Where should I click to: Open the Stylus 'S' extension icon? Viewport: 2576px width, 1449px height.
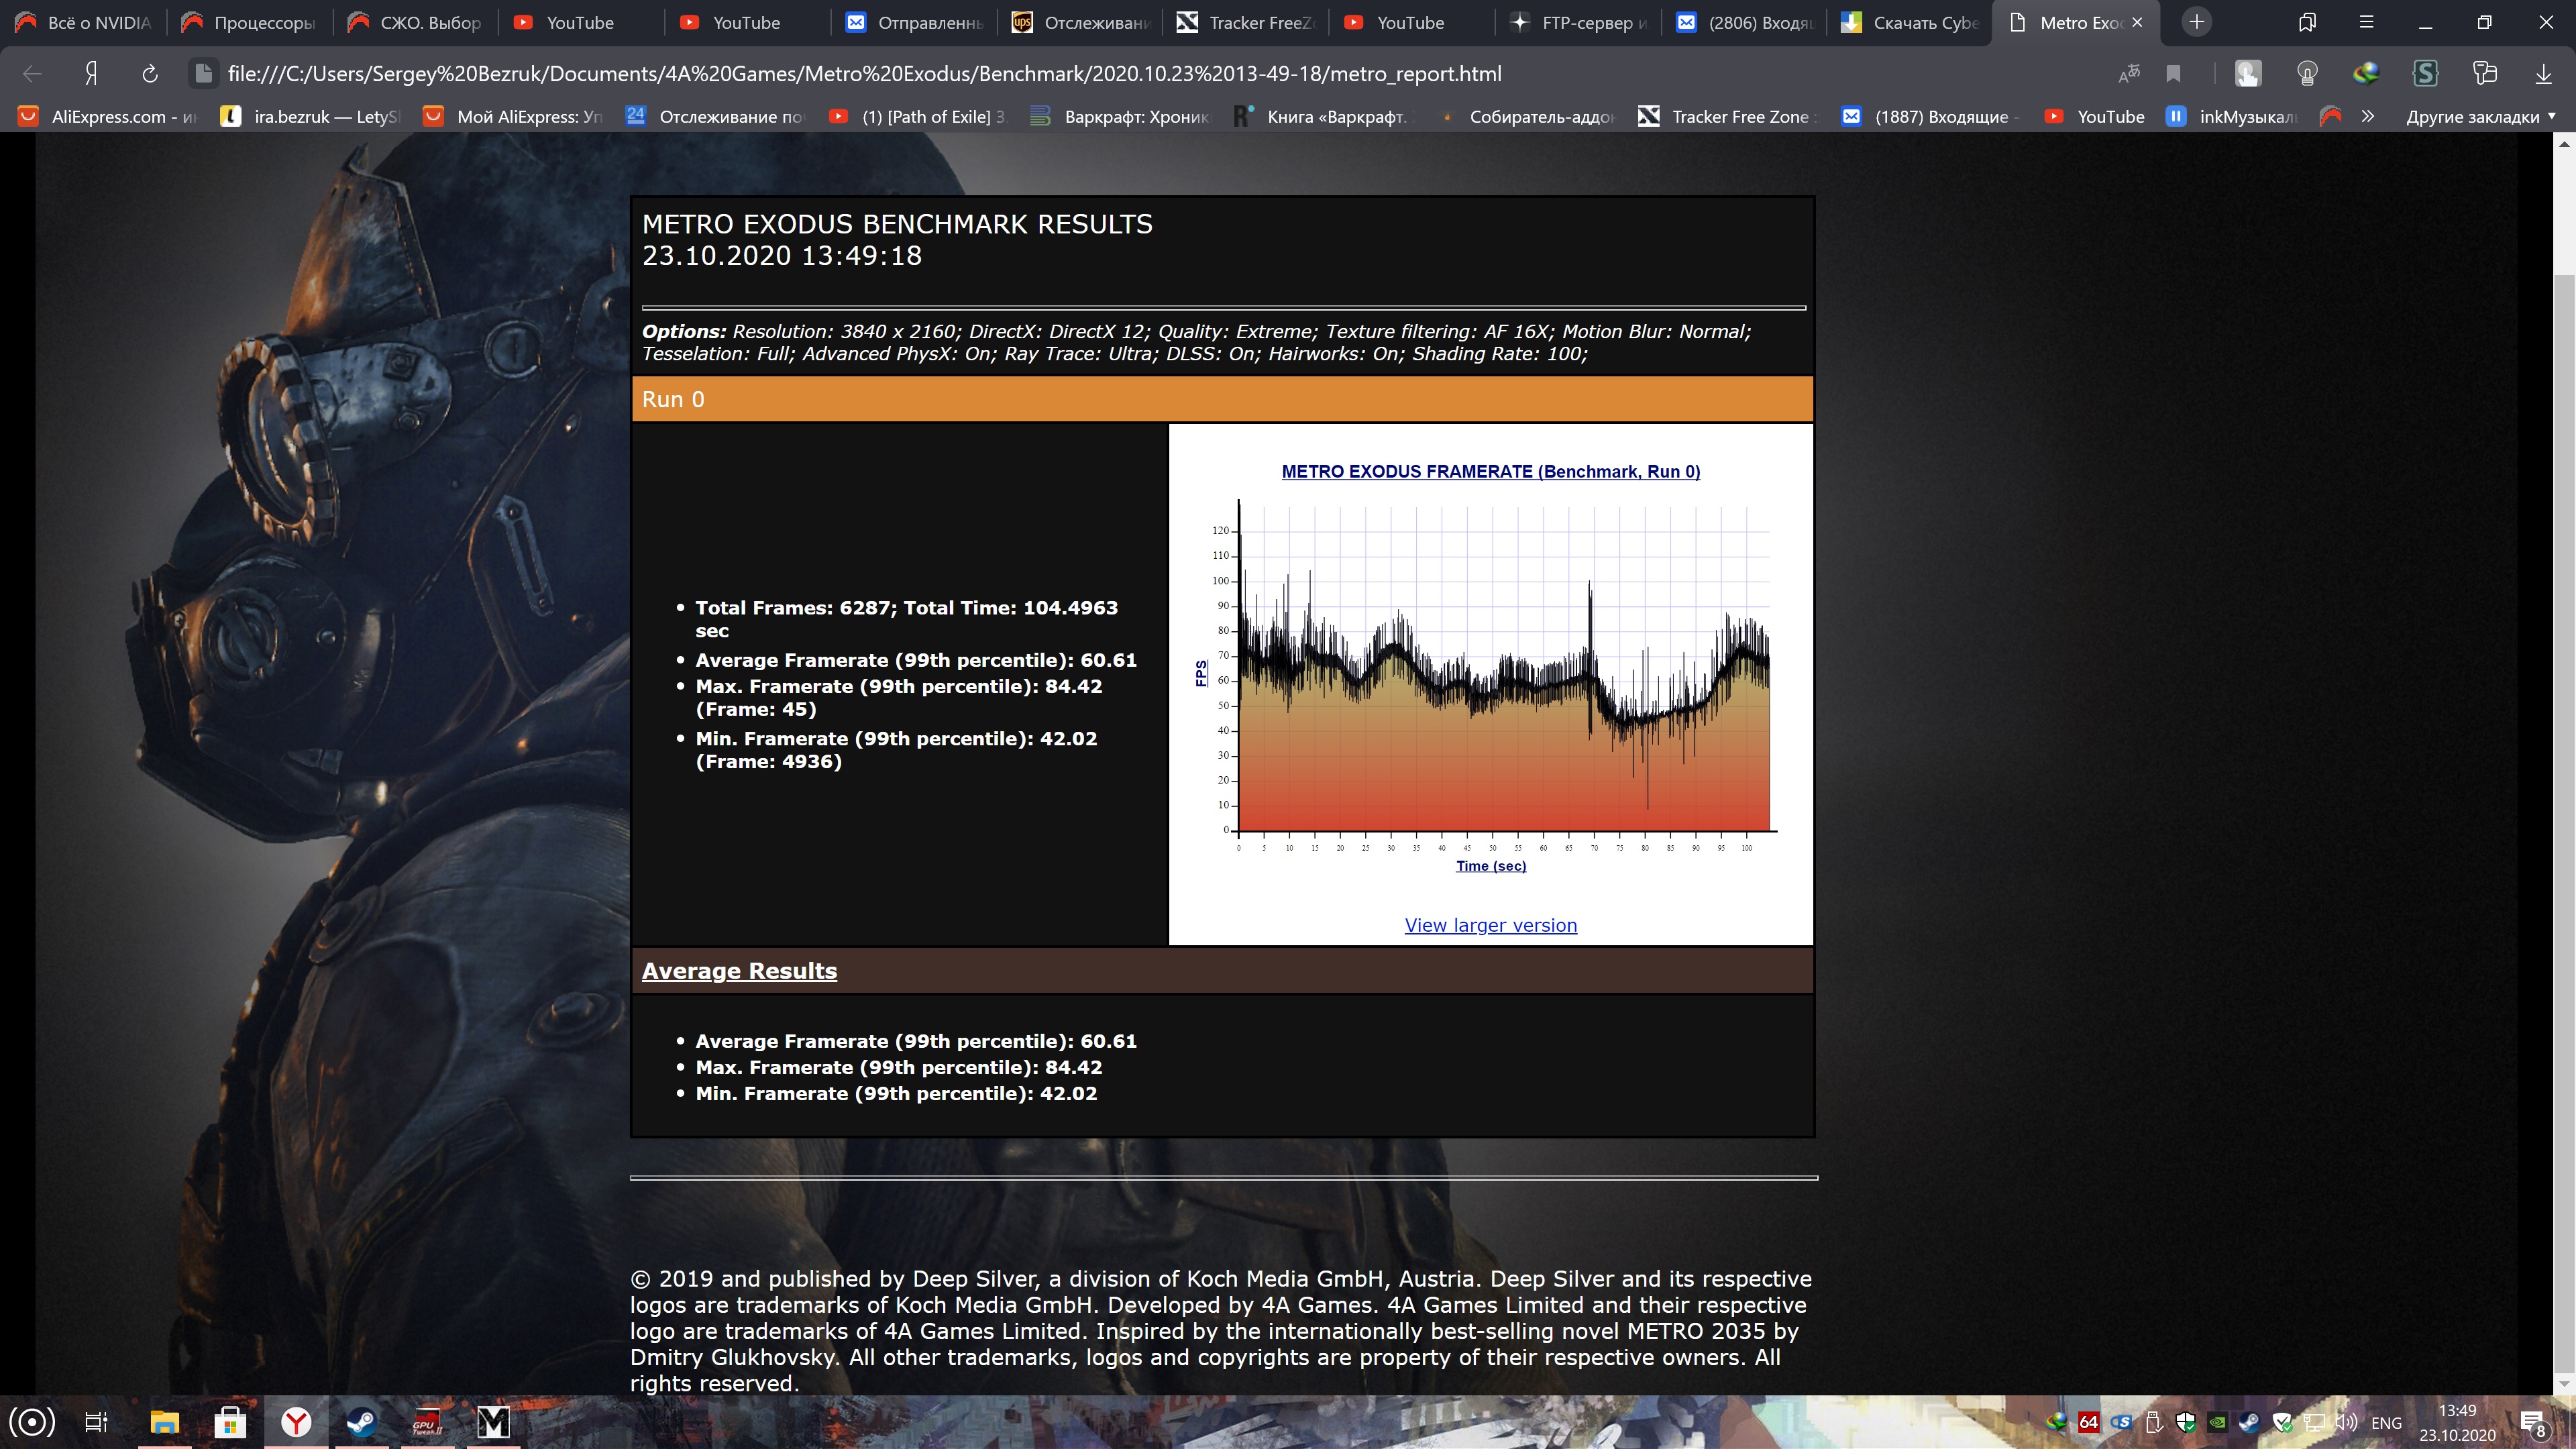[x=2425, y=73]
